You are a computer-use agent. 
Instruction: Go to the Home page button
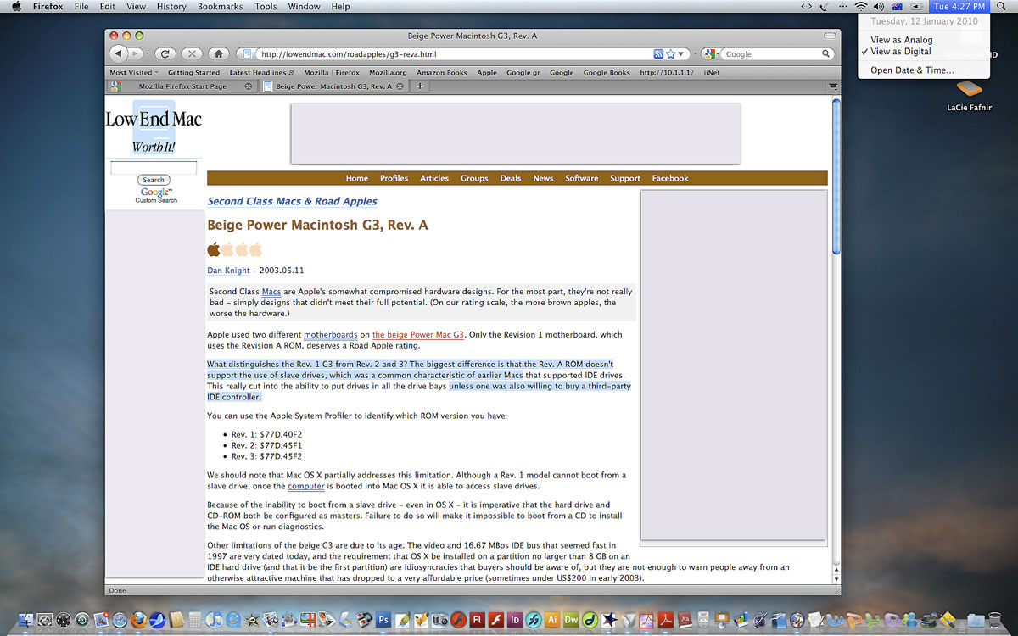pyautogui.click(x=218, y=53)
